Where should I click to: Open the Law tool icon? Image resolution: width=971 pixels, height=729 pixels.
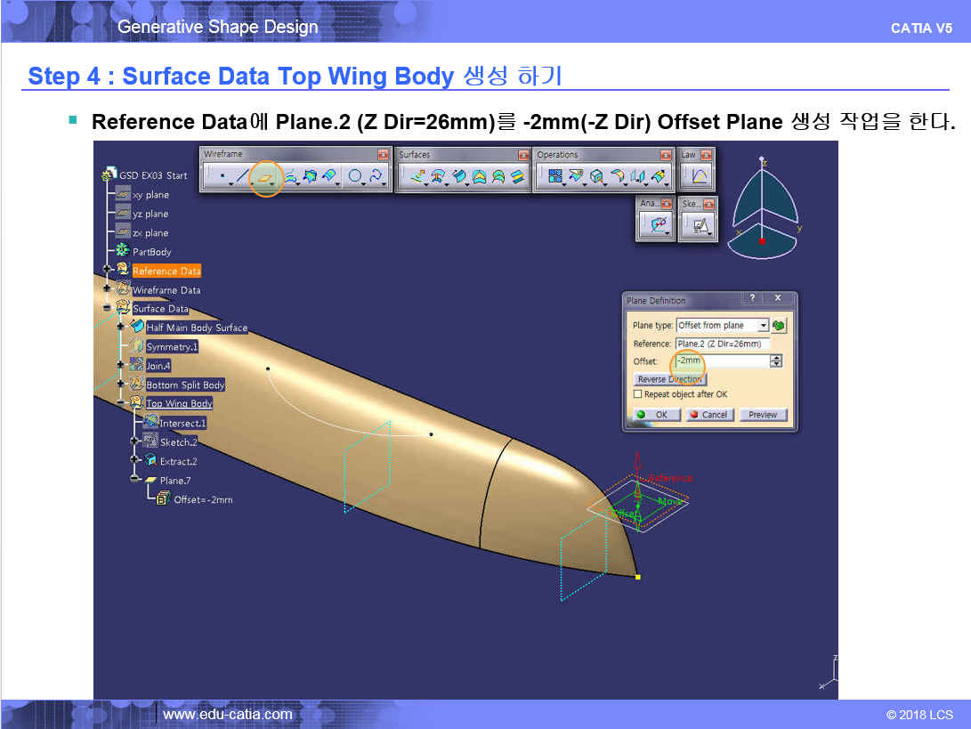point(699,177)
